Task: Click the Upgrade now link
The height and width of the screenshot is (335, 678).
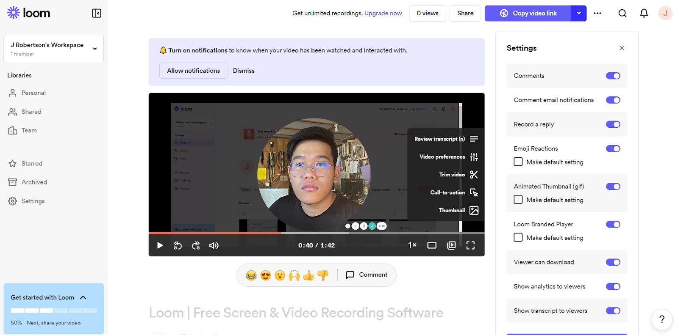Action: click(x=383, y=13)
